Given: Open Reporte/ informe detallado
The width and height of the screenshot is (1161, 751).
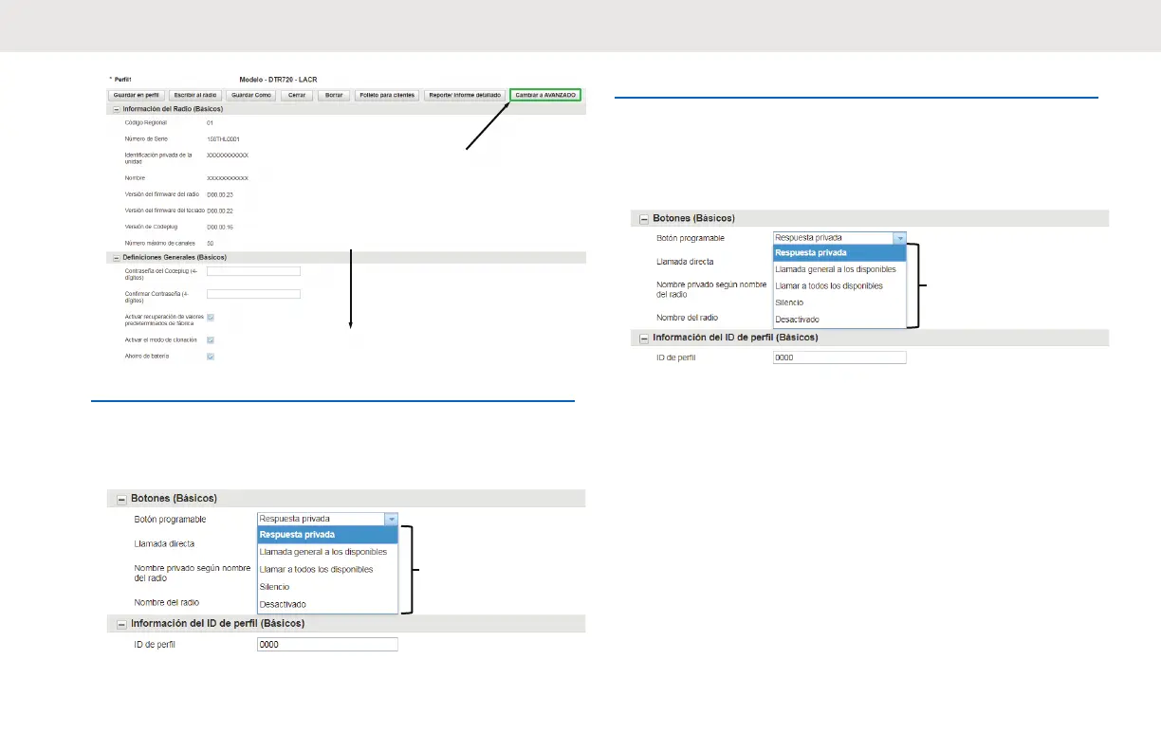Looking at the screenshot, I should pos(464,96).
